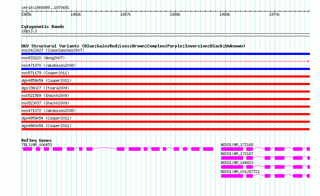Click the NOXO1|NM_172168 transcript label
320x196 pixels.
[237, 145]
